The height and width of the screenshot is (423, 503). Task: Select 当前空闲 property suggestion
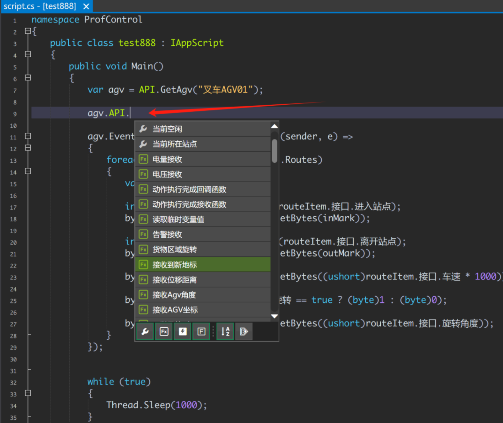tap(203, 129)
